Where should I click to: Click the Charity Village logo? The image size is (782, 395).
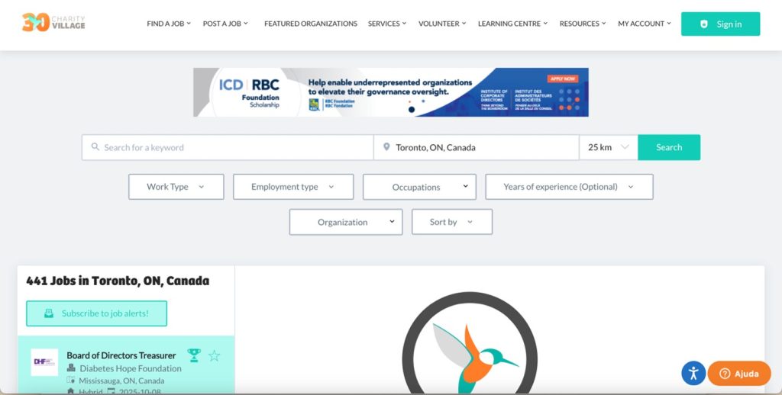click(x=53, y=23)
